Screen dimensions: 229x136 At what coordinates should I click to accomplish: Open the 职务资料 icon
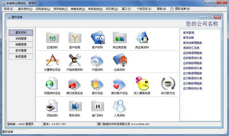point(75,106)
